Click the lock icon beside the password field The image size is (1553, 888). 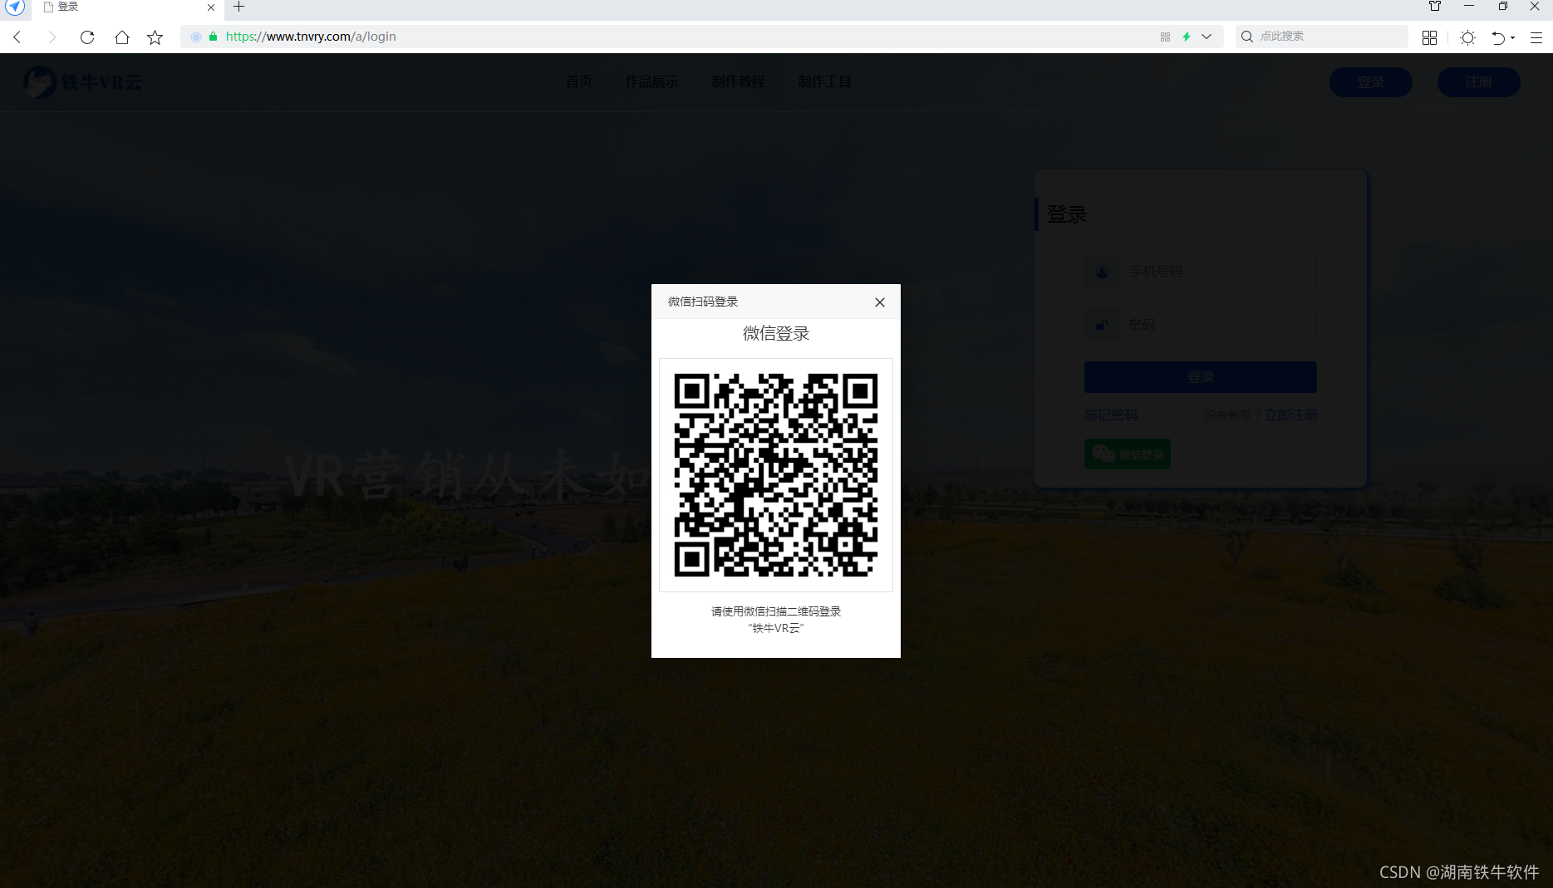1102,325
